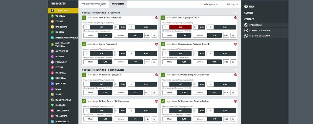
Task: Click the Help question mark icon
Action: 246,6
